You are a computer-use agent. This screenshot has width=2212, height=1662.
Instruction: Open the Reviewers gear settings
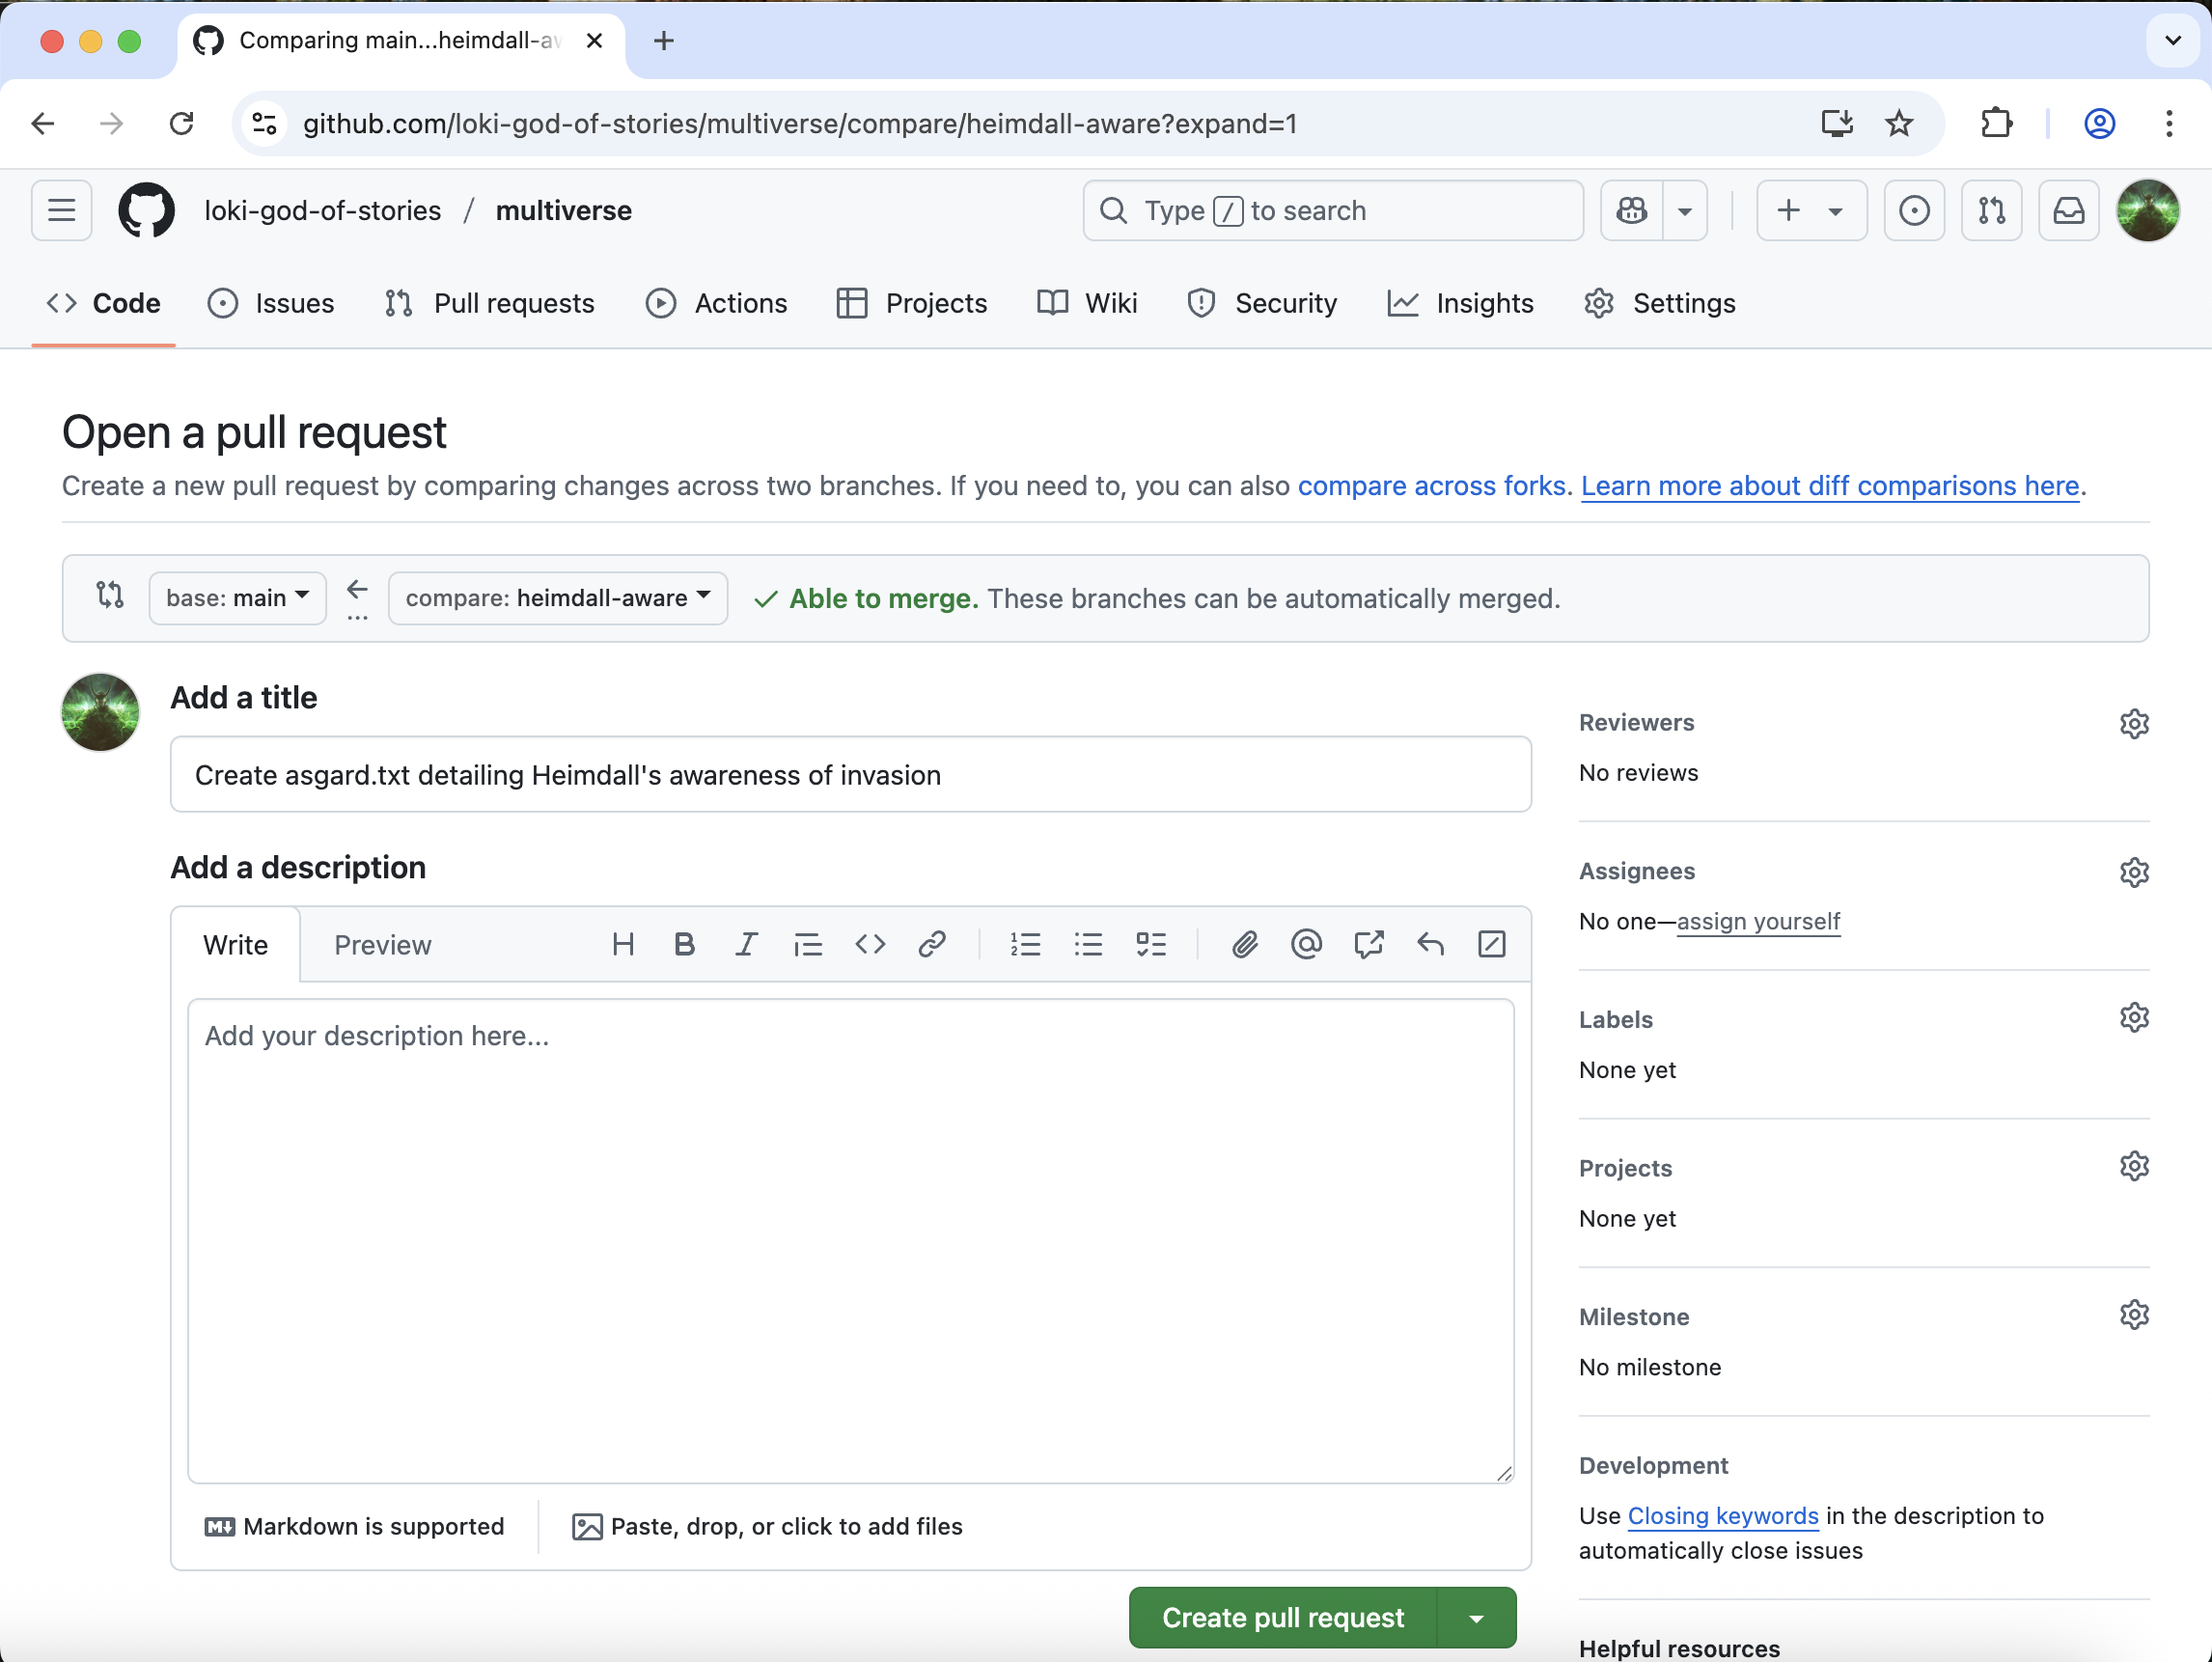pyautogui.click(x=2133, y=723)
